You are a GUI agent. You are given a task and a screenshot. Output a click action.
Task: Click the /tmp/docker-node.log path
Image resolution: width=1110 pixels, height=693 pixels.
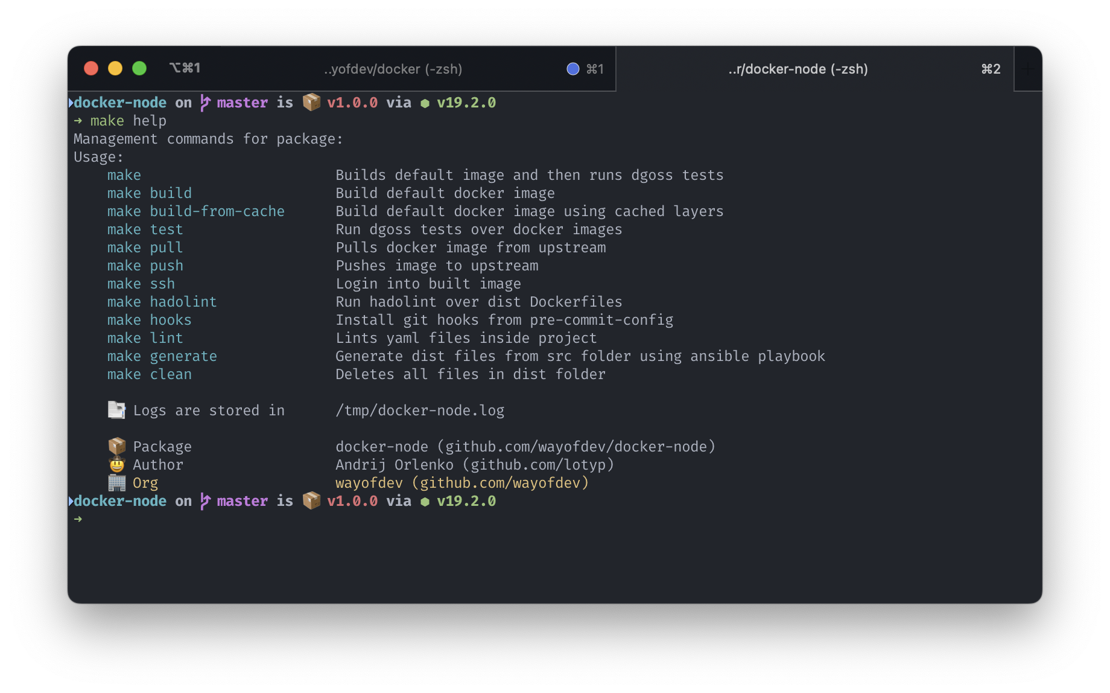[x=420, y=410]
